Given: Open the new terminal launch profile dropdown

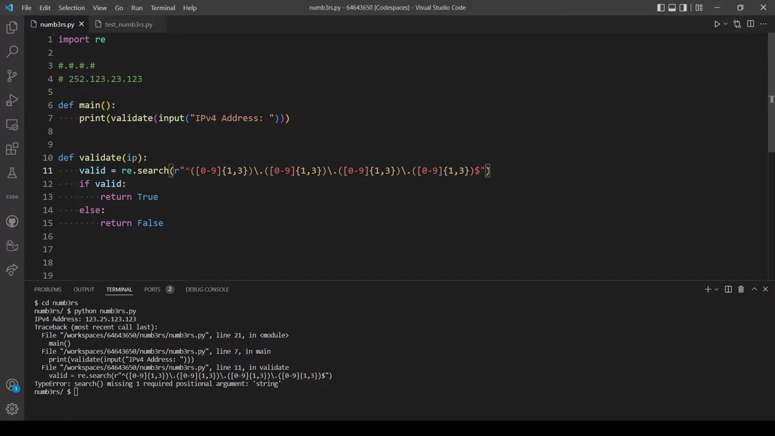Looking at the screenshot, I should (716, 289).
